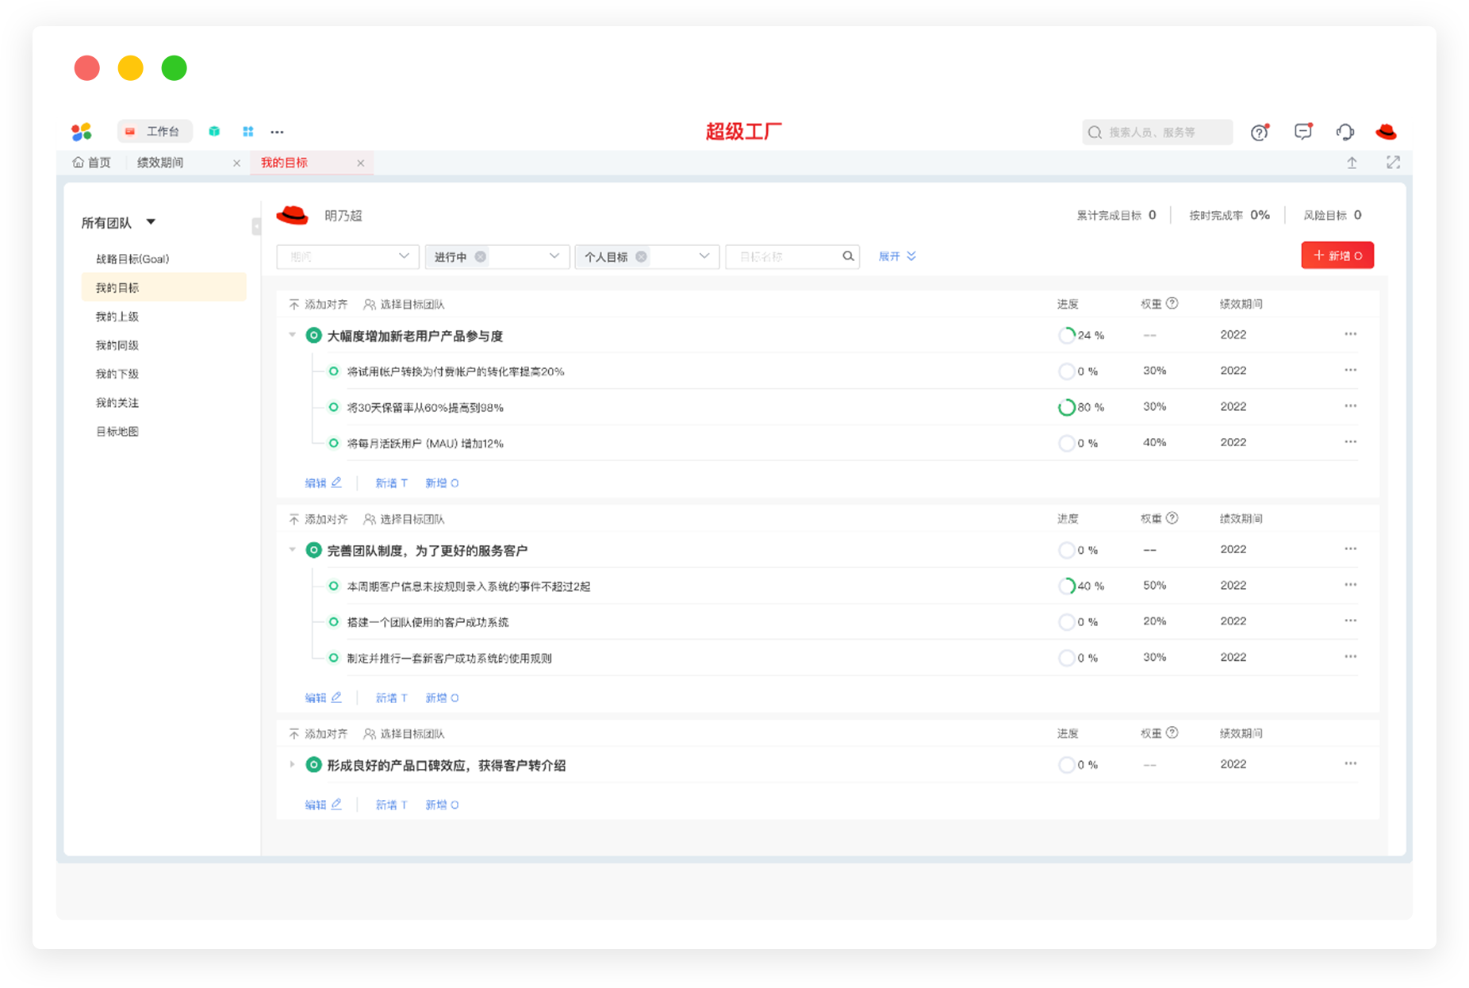Open the messages chat icon

point(1302,132)
